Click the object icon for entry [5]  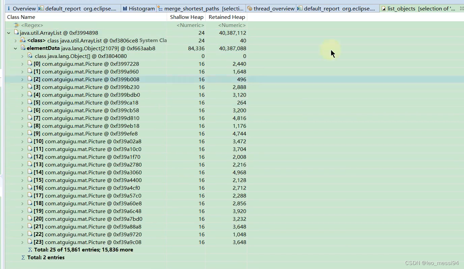[30, 102]
